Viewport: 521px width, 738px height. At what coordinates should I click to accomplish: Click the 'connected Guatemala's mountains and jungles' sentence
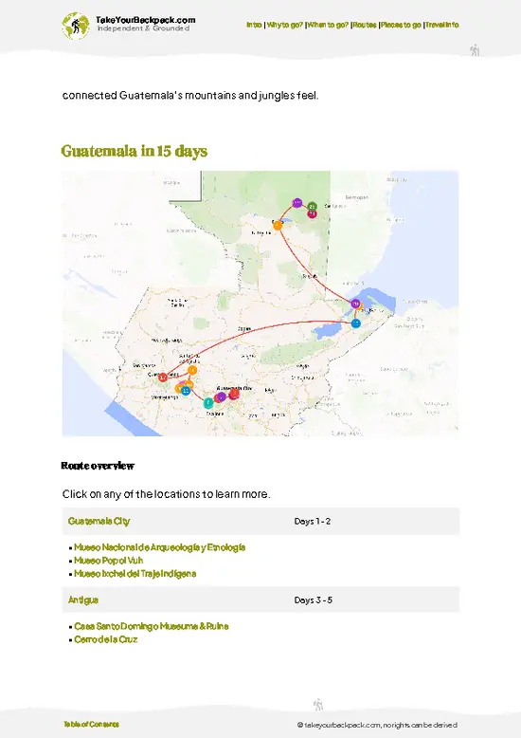pos(190,96)
